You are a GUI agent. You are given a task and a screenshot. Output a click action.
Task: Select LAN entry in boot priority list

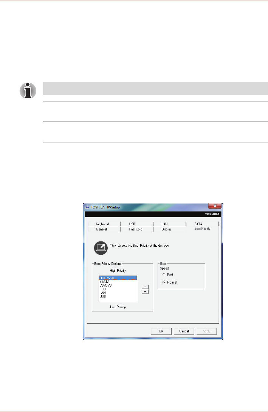coord(118,293)
